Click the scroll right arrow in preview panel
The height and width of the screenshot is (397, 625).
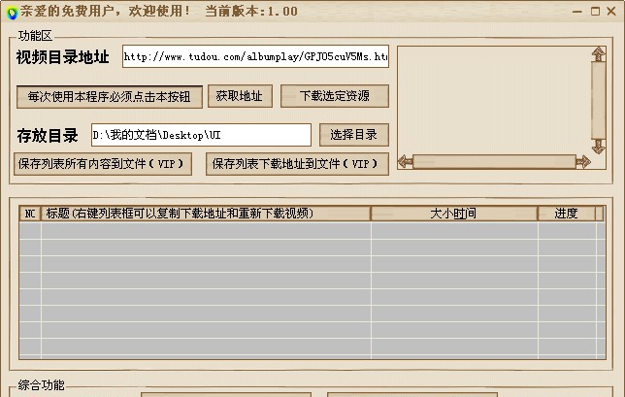pyautogui.click(x=582, y=162)
